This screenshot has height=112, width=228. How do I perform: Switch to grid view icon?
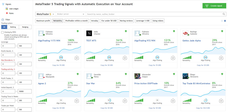(x=225, y=21)
